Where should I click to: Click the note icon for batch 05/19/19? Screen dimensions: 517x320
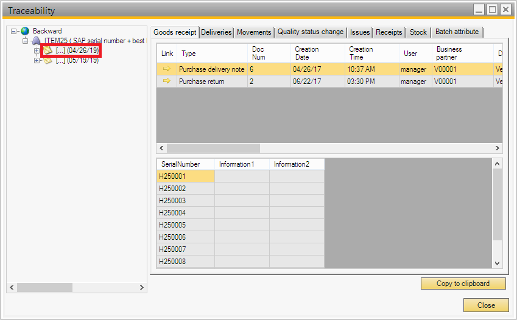[x=48, y=60]
